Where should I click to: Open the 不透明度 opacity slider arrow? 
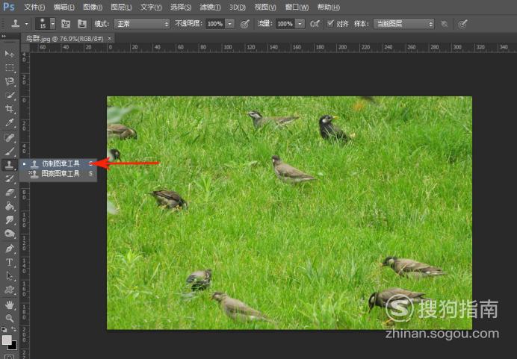pos(230,24)
